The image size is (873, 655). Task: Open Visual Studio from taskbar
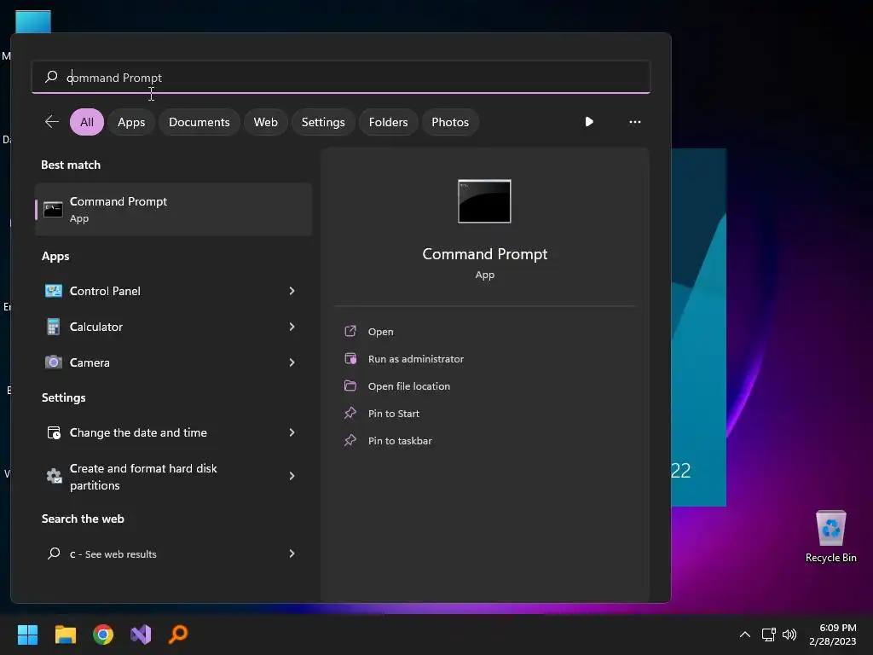click(x=141, y=635)
